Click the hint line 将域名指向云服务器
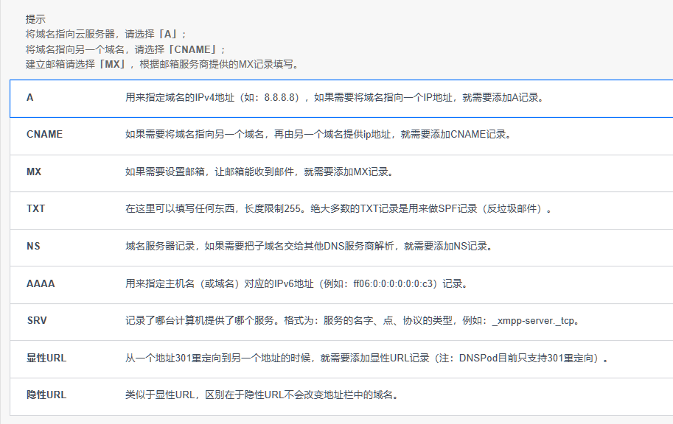The height and width of the screenshot is (424, 673). click(106, 35)
